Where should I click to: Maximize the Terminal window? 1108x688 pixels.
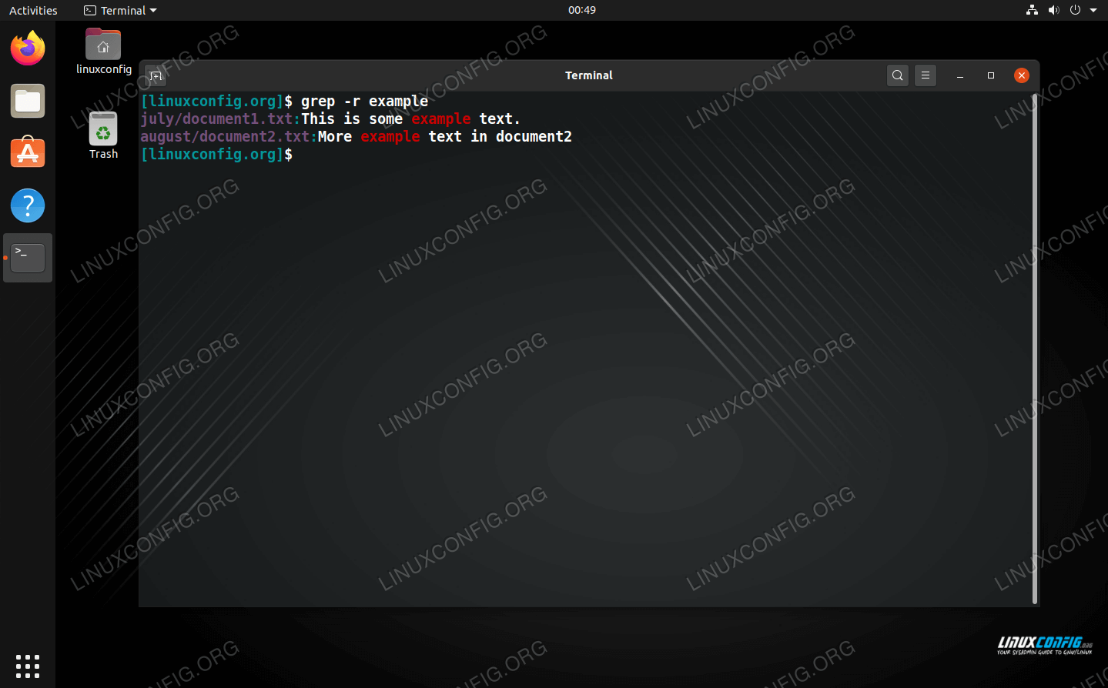991,75
